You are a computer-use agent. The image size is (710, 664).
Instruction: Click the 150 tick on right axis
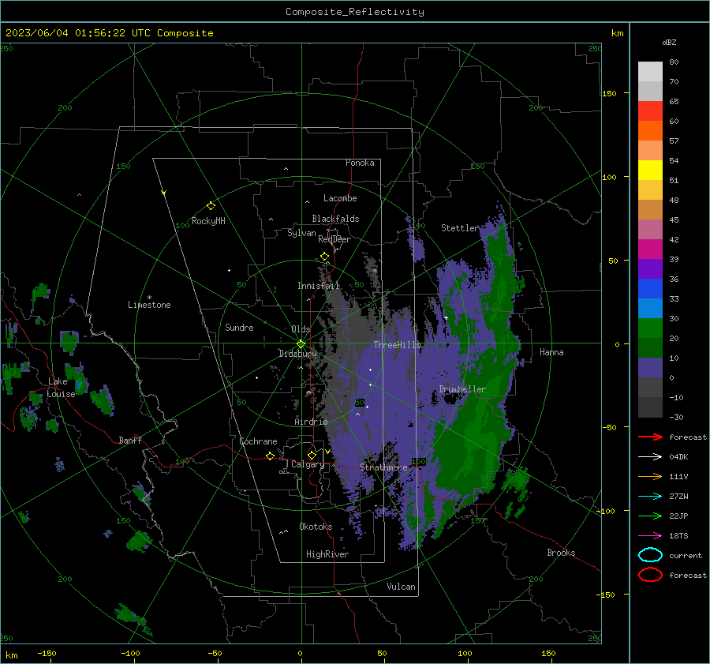point(609,93)
